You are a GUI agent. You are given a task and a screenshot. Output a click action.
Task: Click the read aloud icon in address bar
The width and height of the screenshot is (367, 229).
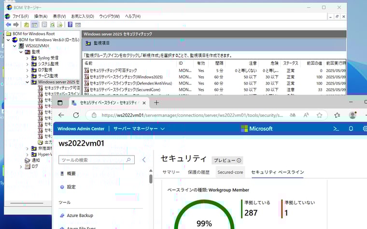306,115
